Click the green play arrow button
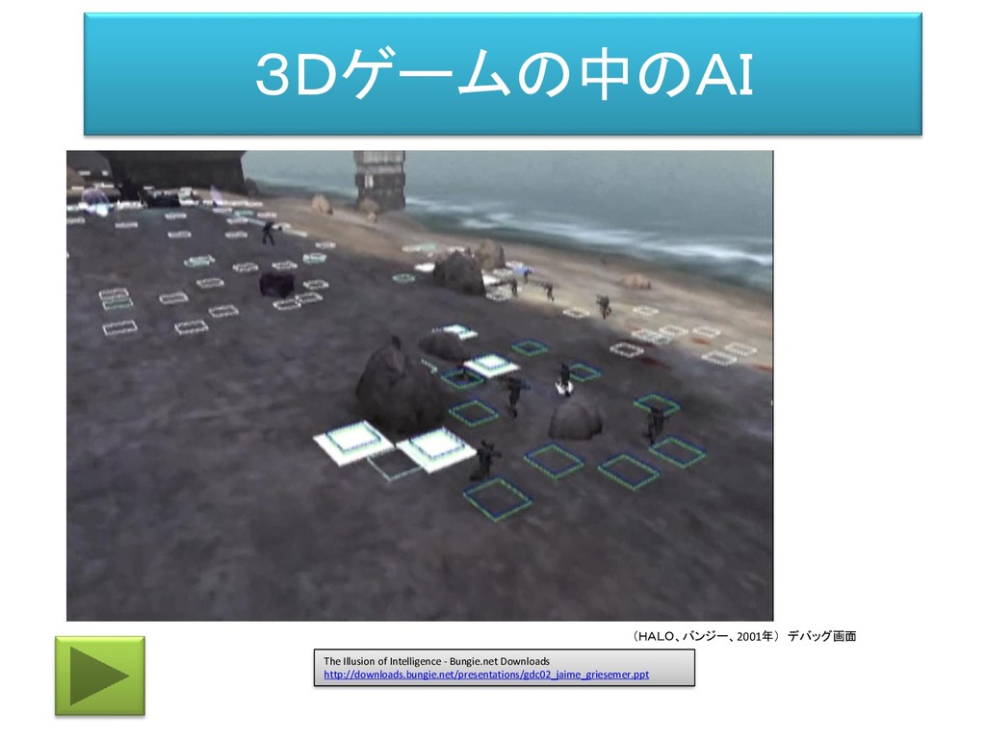The image size is (986, 739). click(x=100, y=676)
